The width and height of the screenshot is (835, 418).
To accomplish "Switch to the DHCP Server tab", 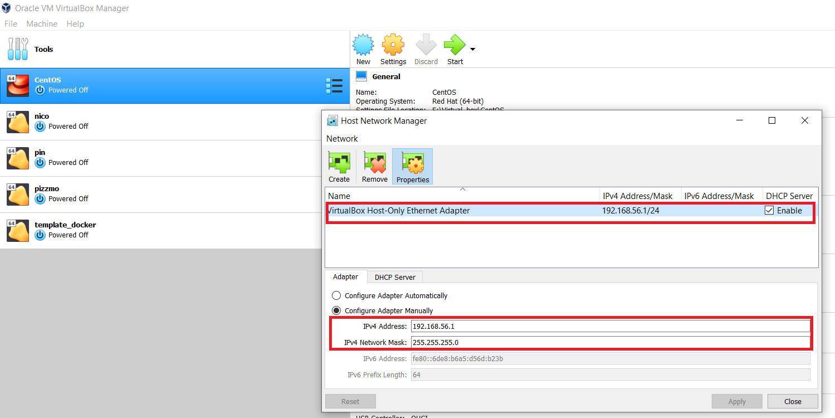I will tap(395, 277).
